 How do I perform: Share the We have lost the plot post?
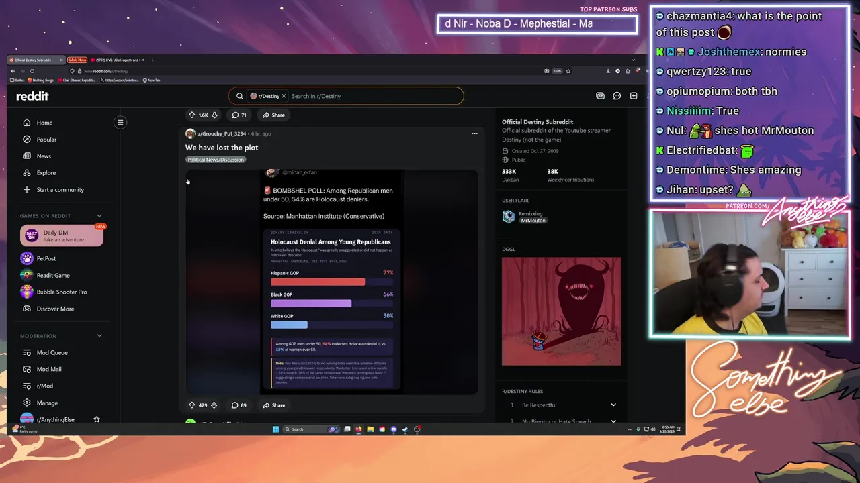pos(274,405)
